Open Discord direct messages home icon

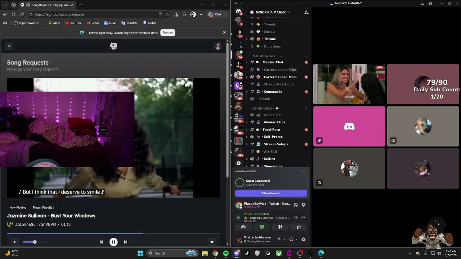(238, 11)
